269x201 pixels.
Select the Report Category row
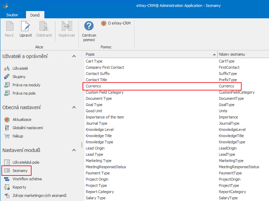(177, 192)
